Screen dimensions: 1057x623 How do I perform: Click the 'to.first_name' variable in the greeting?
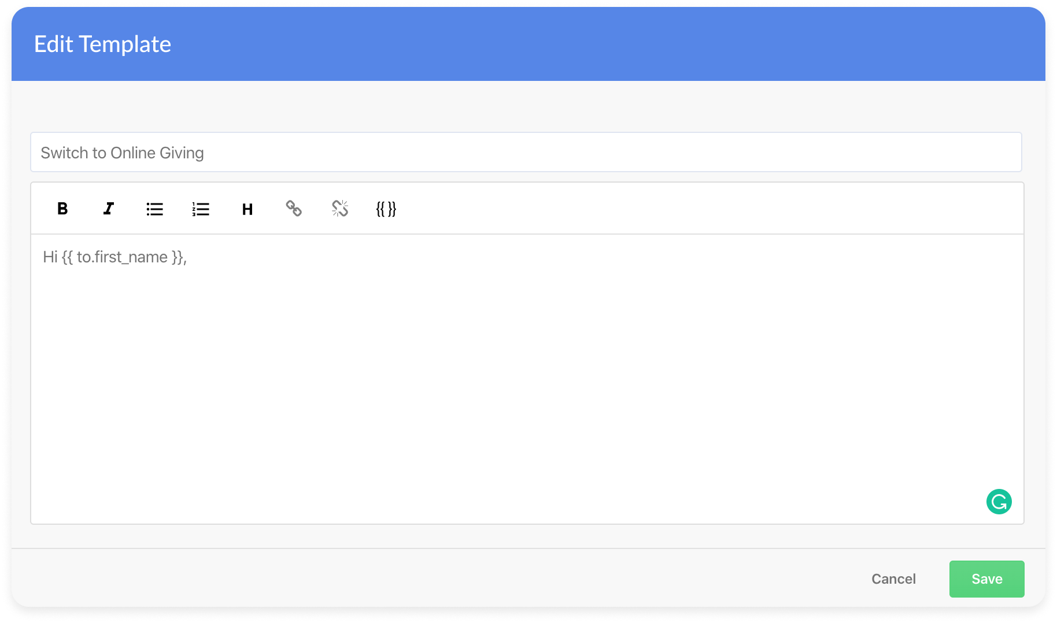[x=122, y=257]
